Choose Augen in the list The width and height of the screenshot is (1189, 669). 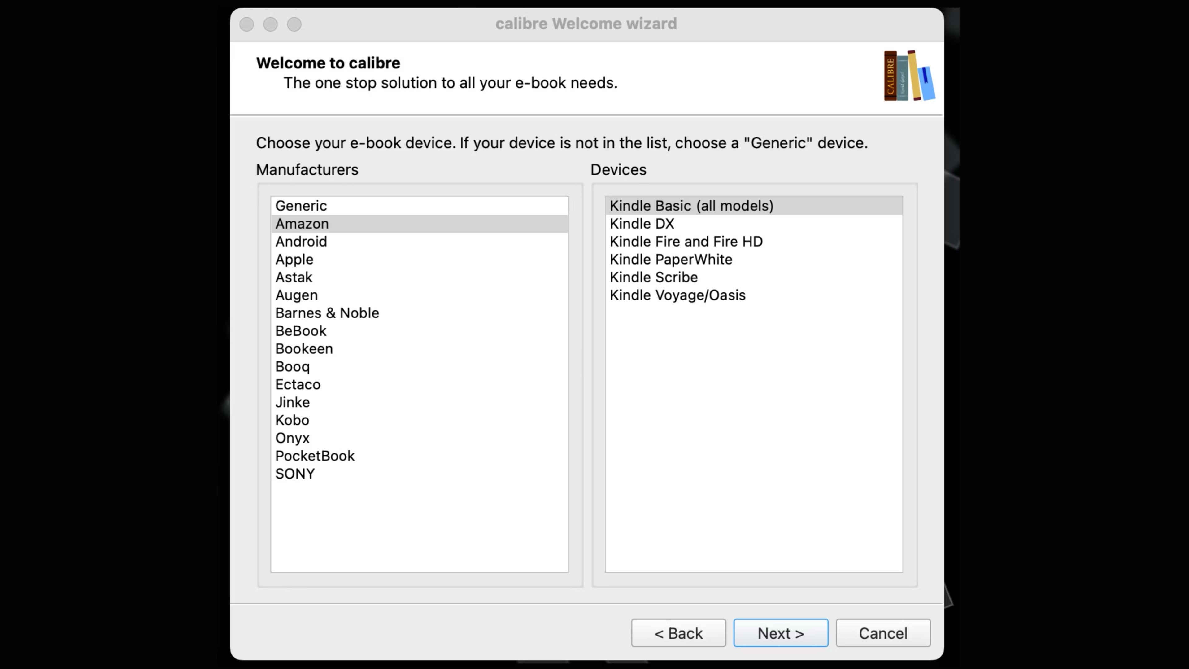click(x=419, y=295)
